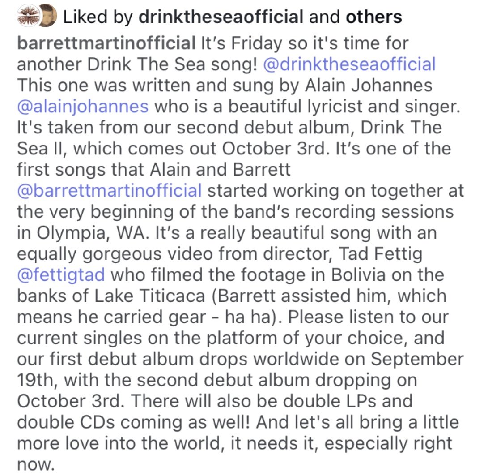
Task: Click 'Tad Fettig' director name in caption
Action: [380, 254]
